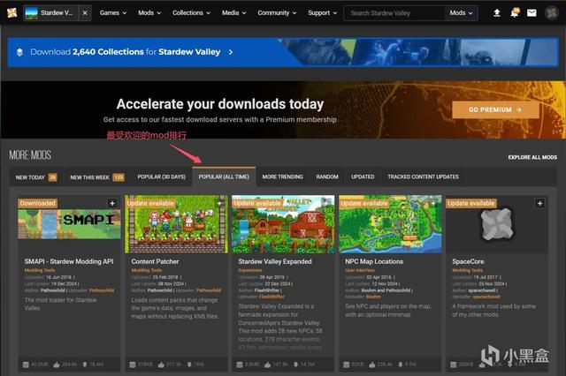Screen dimensions: 566x376
Task: Click endorsements thumbs-up on NPC Map Locations
Action: (x=372, y=365)
